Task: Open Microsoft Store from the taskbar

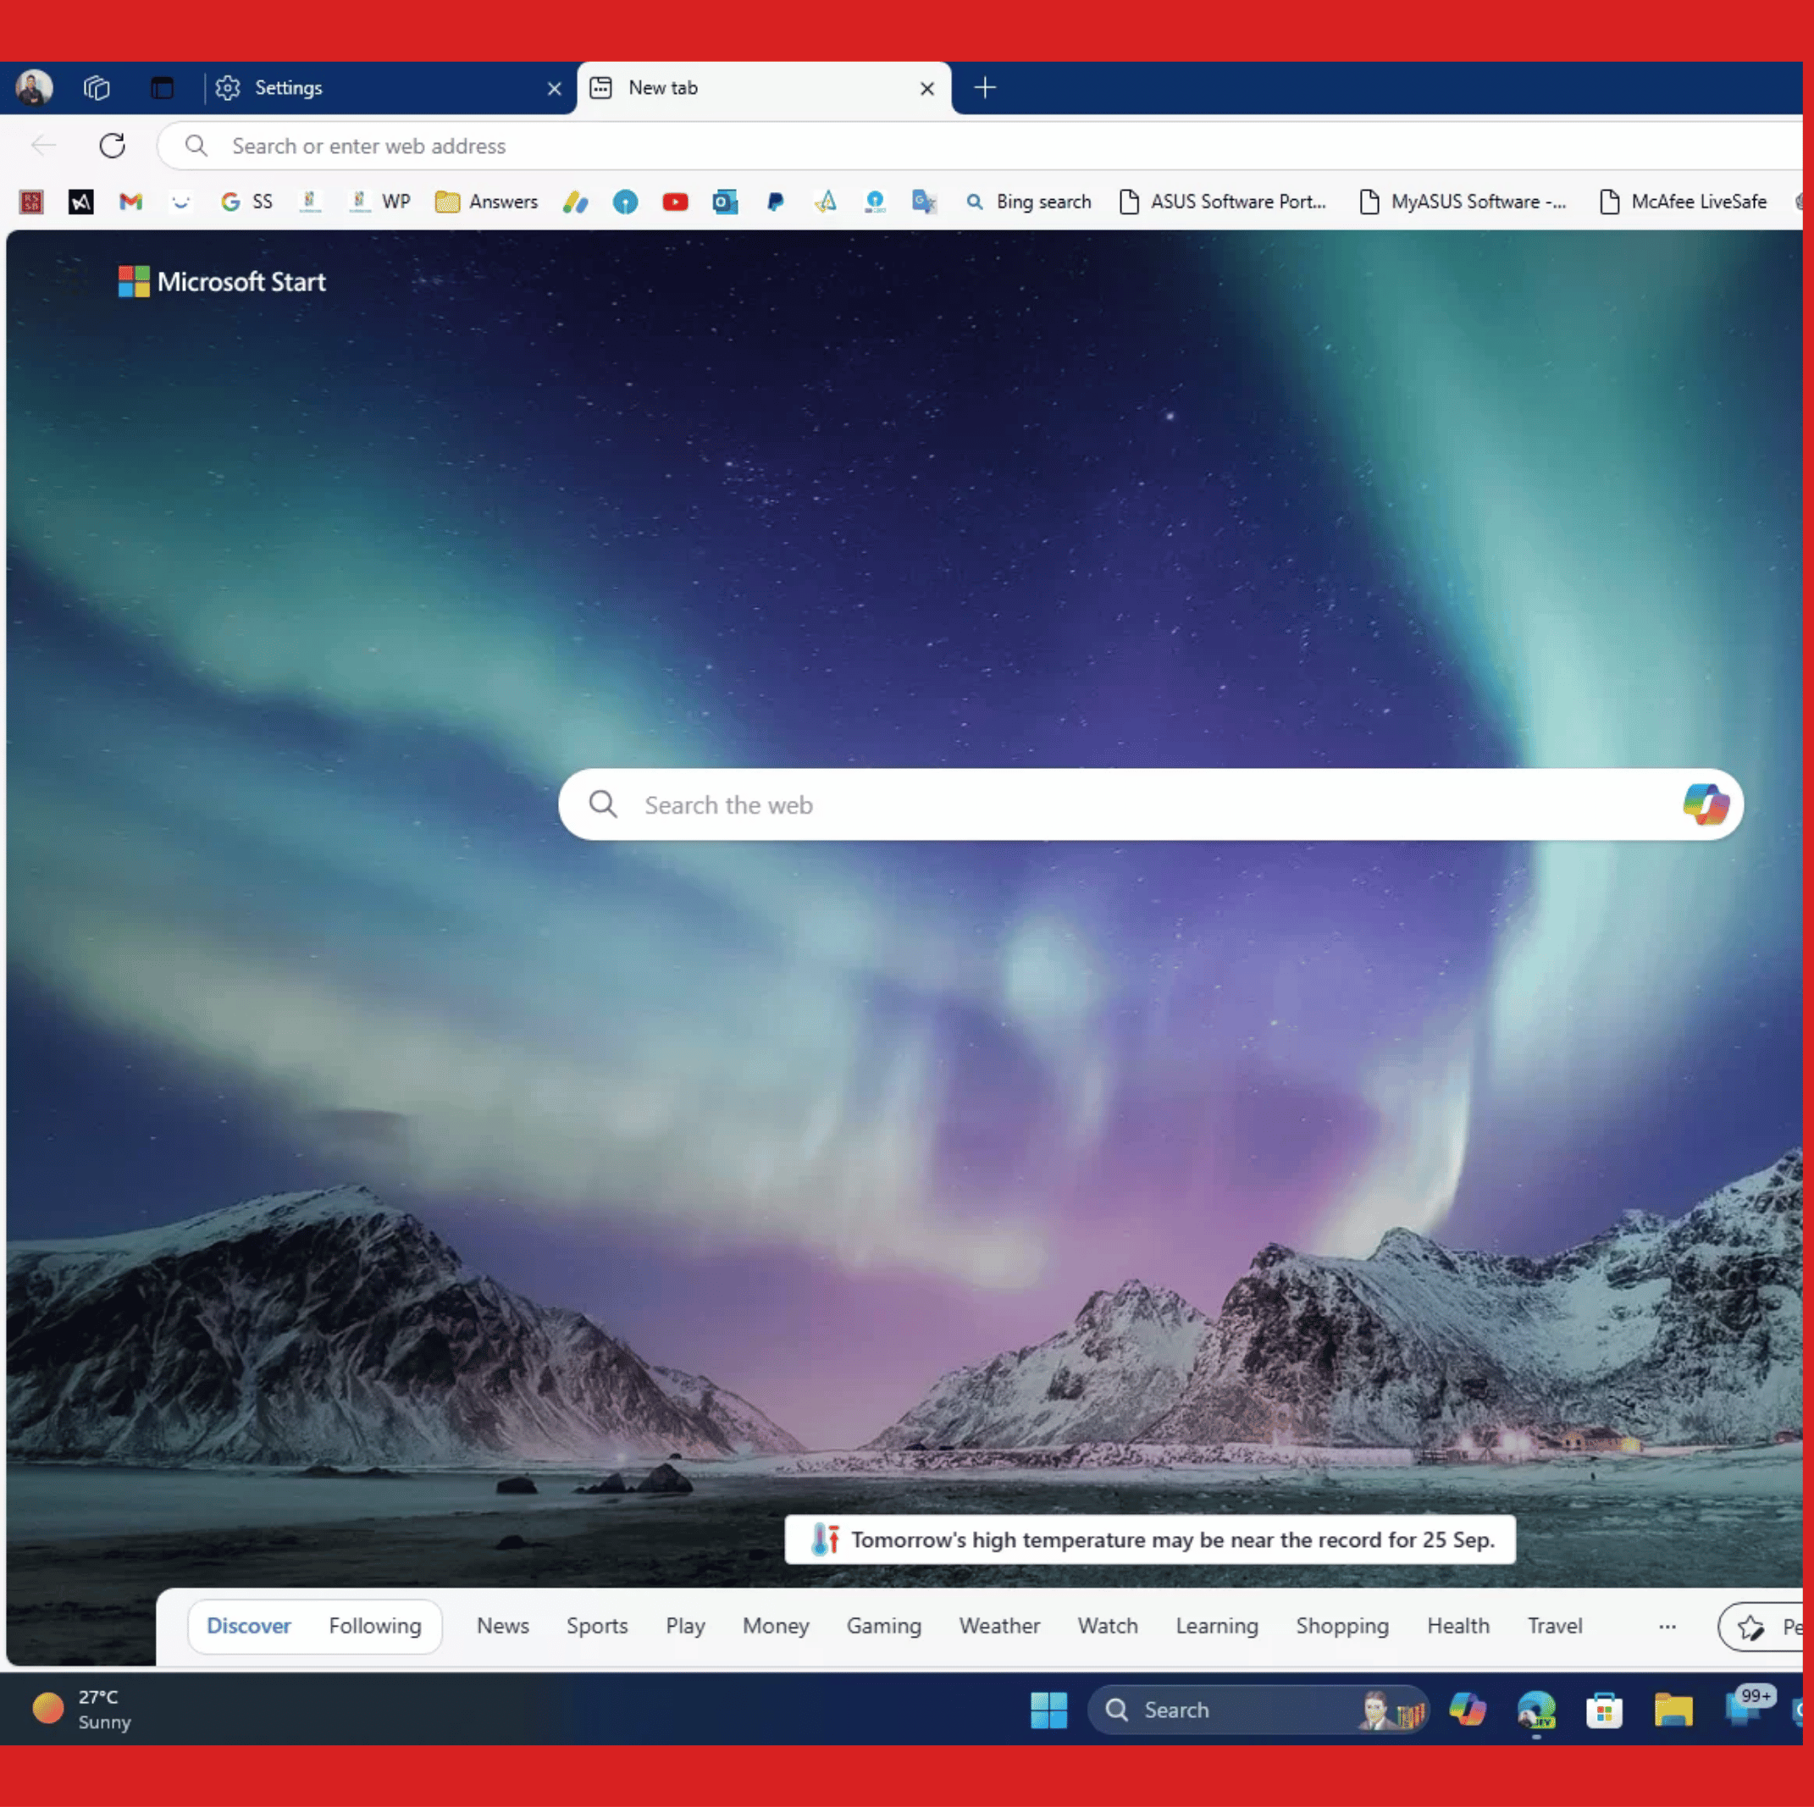Action: 1605,1710
